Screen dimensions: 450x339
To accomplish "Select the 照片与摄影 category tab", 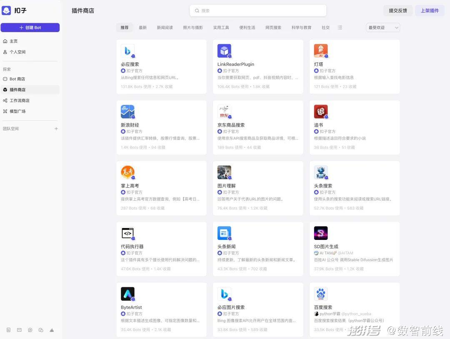I will click(x=193, y=27).
